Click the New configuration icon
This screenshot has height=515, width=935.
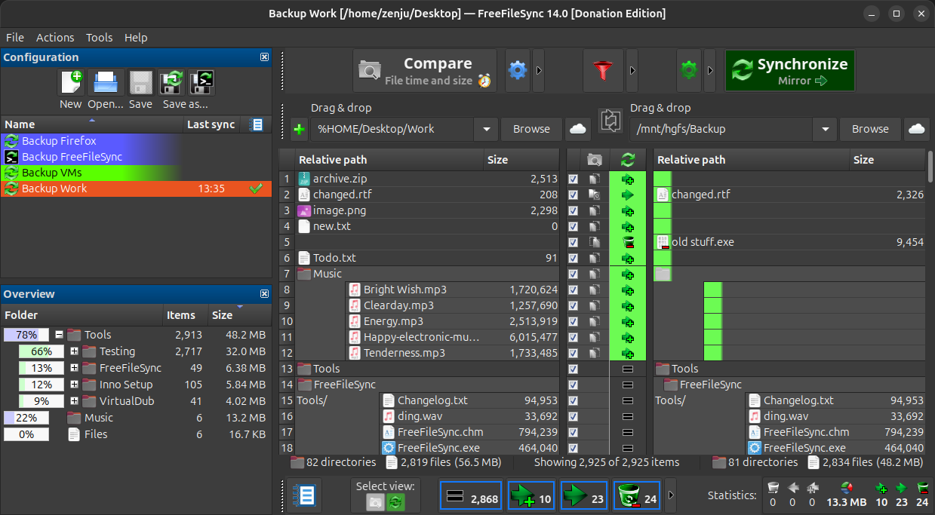tap(71, 81)
